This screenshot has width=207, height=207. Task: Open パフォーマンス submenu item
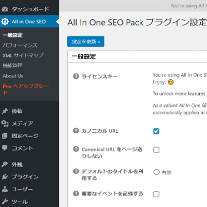(x=20, y=46)
